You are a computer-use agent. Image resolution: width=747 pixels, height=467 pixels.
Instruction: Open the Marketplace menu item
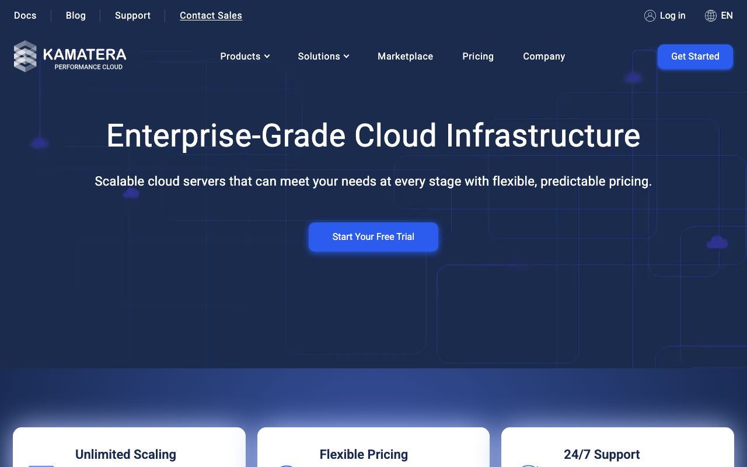tap(405, 56)
